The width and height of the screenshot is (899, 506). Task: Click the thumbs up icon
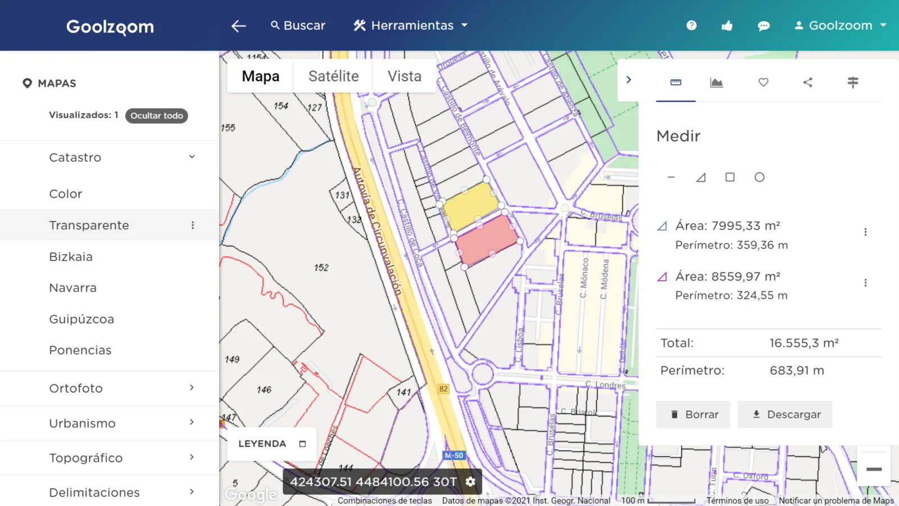coord(727,25)
